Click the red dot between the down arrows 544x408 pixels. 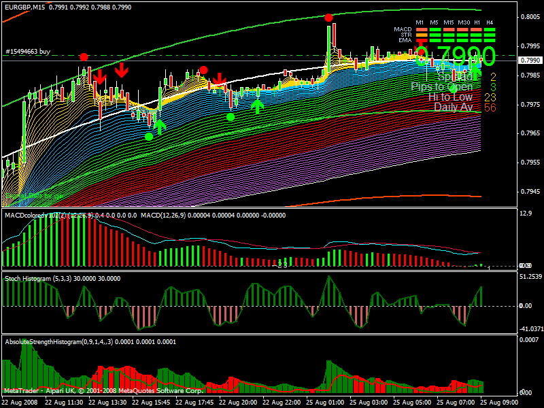[203, 70]
